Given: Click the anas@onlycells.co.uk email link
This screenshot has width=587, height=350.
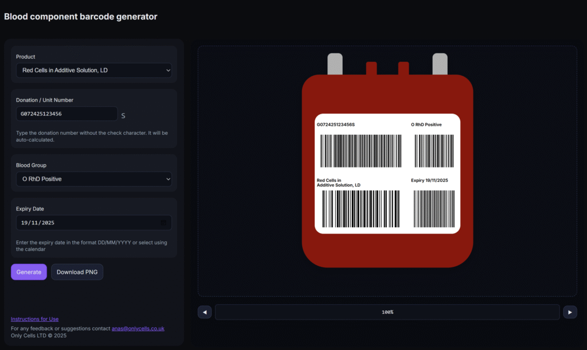Looking at the screenshot, I should (138, 328).
